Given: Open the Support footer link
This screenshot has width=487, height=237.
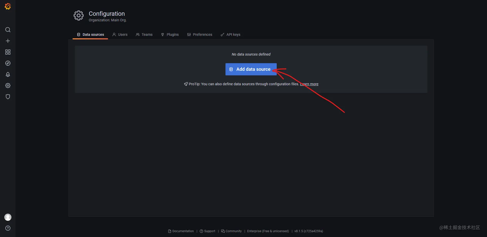Looking at the screenshot, I should [x=207, y=231].
